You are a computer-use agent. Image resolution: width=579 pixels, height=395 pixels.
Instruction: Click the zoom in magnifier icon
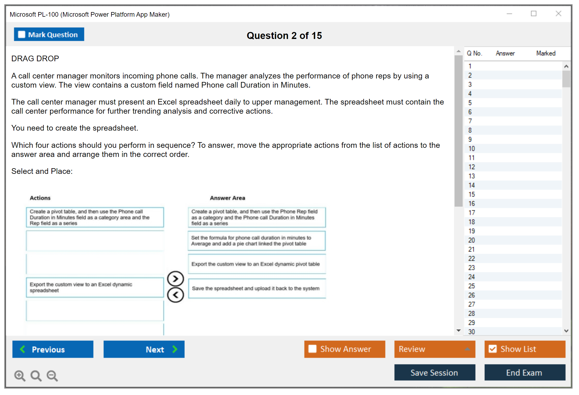point(20,375)
